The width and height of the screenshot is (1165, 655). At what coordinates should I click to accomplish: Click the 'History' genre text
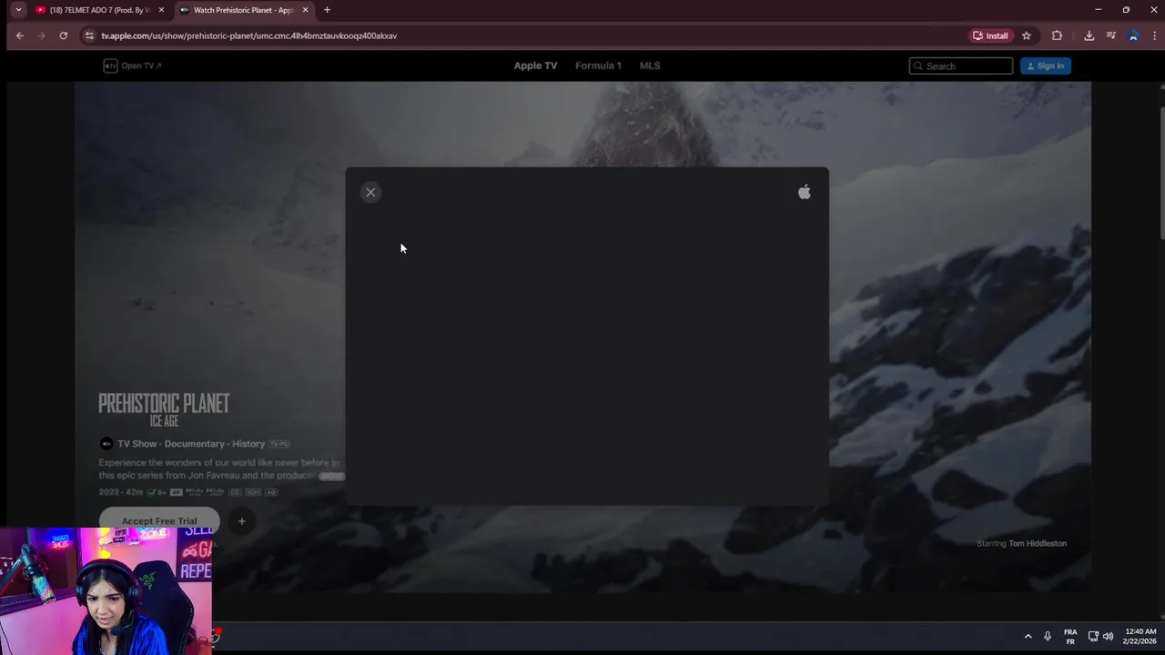click(248, 444)
